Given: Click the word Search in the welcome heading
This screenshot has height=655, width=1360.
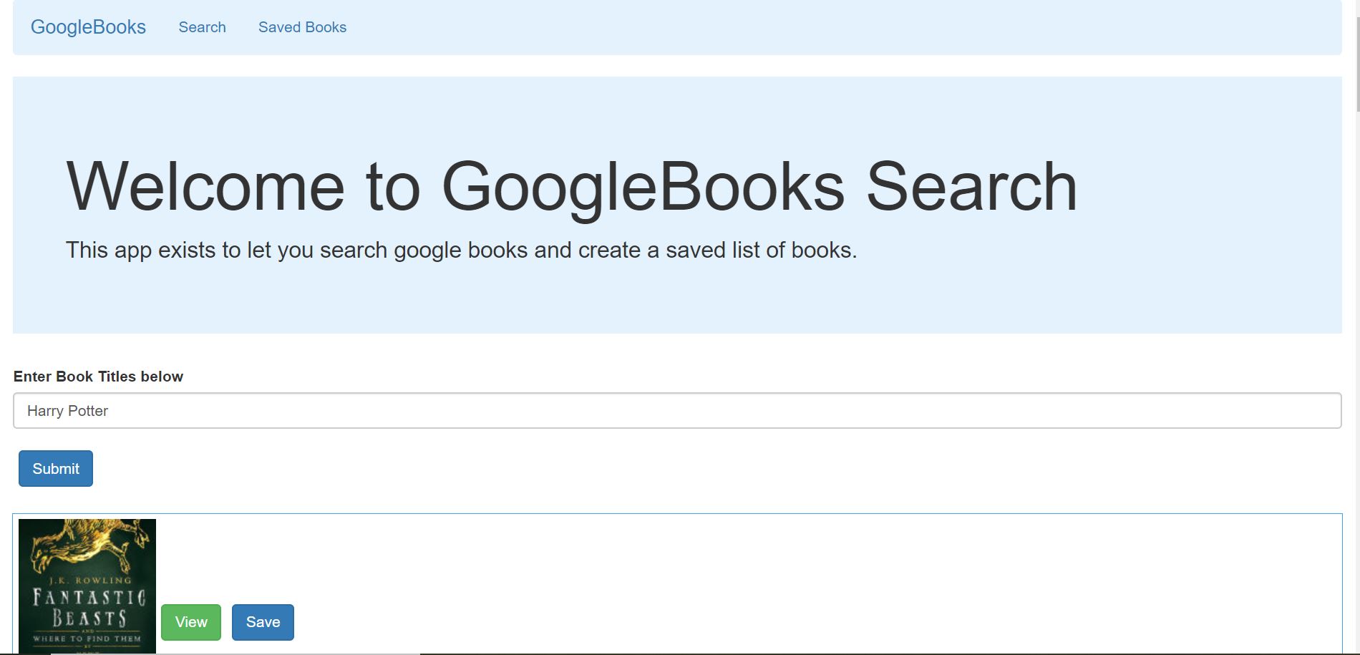Looking at the screenshot, I should click(972, 187).
